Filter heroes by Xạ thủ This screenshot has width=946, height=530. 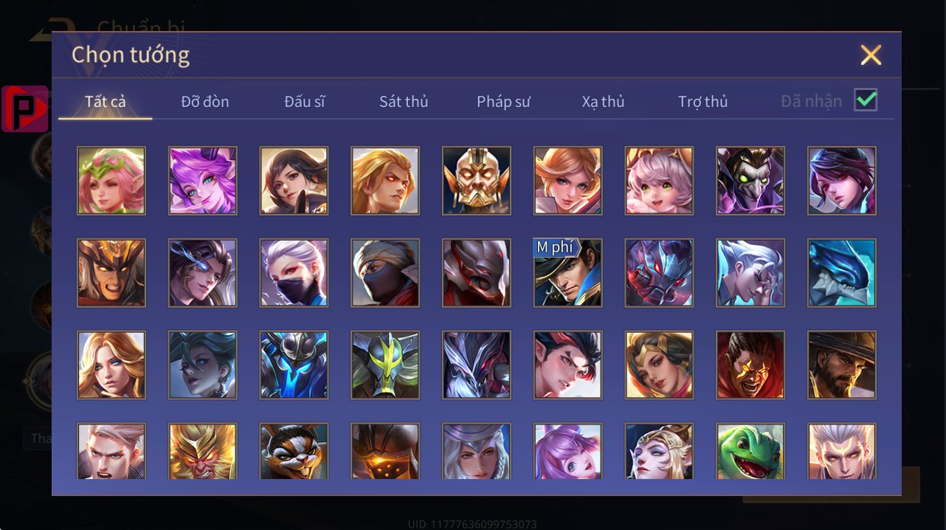pos(603,101)
